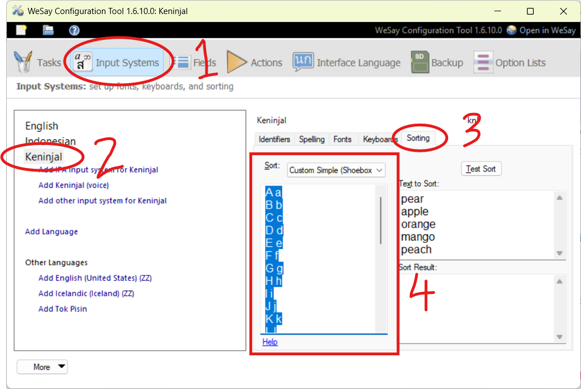Screen dimensions: 581x389
Task: Click the new project icon
Action: [x=21, y=30]
